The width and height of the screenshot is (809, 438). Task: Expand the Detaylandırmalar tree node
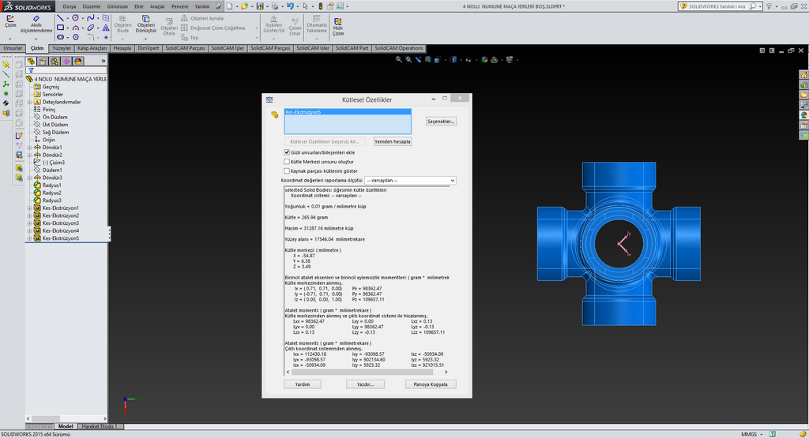tap(29, 102)
